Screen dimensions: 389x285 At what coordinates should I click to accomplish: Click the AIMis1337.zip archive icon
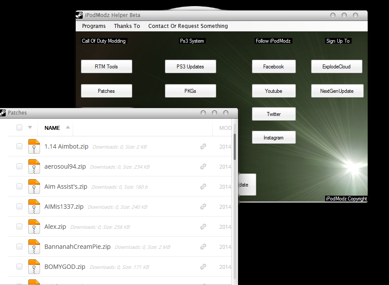point(34,207)
